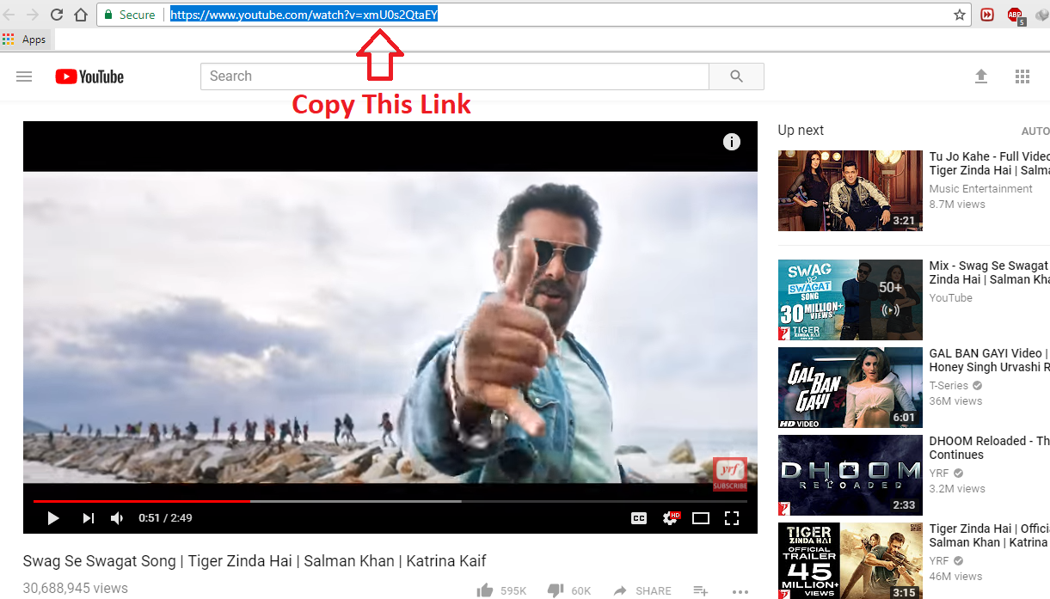Dislike the video thumbs down
Viewport: 1050px width, 599px height.
[x=556, y=590]
